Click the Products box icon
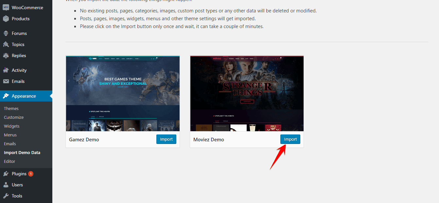Screen dimensions: 439x203 pos(6,19)
